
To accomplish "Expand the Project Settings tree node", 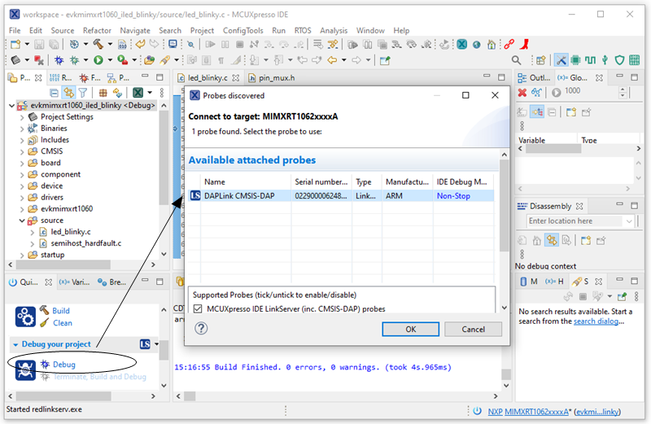I will [x=22, y=117].
